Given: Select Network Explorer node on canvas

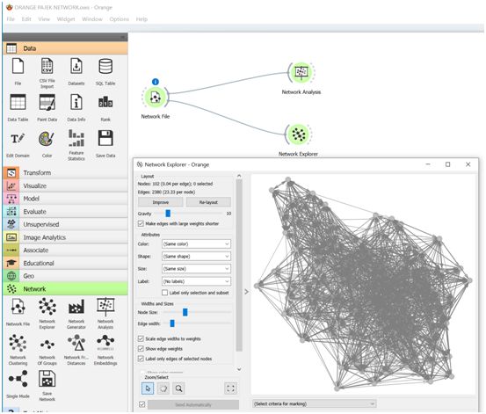Looking at the screenshot, I should [x=299, y=134].
